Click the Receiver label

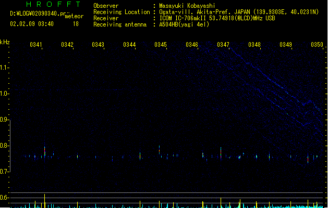pos(106,18)
